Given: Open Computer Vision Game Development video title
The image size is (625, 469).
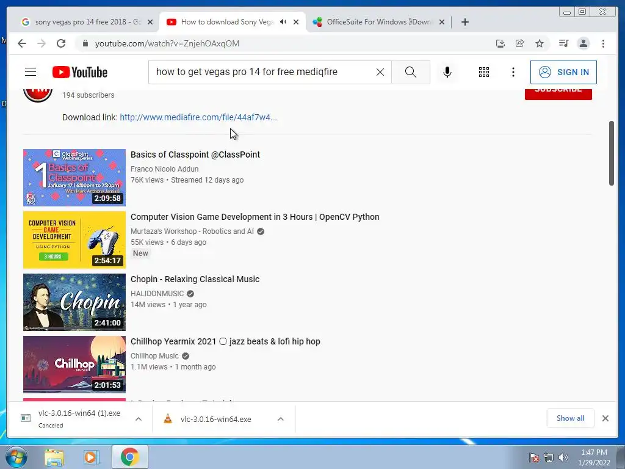Looking at the screenshot, I should click(255, 217).
